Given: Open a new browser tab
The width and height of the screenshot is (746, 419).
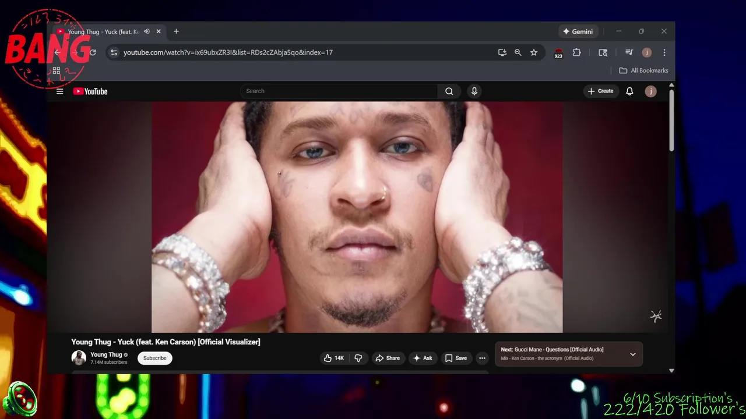Looking at the screenshot, I should pos(176,31).
